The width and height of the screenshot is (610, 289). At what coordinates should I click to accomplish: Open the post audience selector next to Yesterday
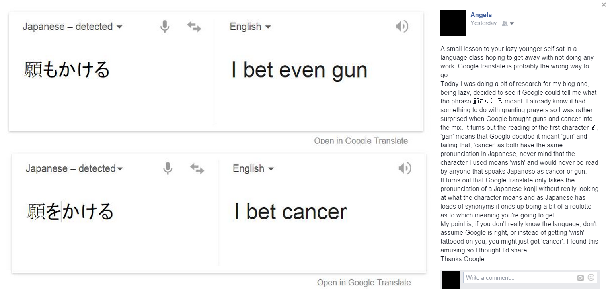508,23
